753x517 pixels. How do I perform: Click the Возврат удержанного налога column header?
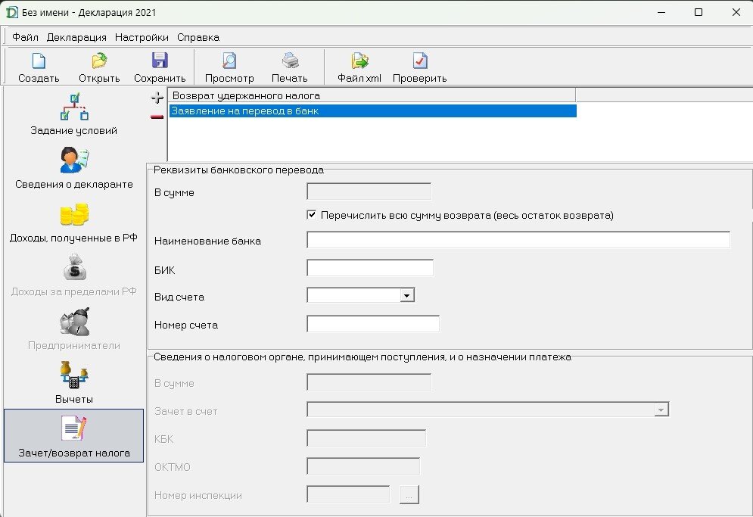(x=372, y=95)
